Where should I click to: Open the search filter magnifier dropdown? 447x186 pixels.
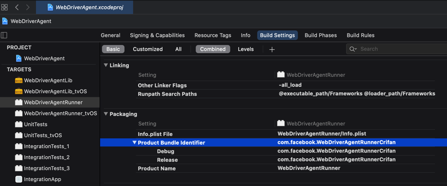(x=353, y=49)
